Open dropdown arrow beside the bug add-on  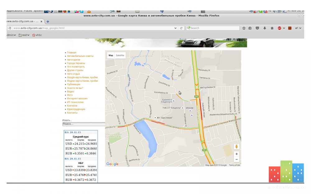300,28
